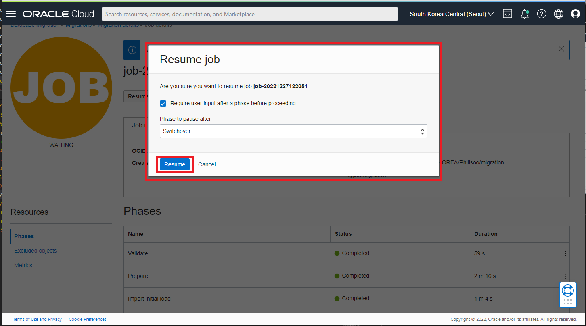Open the announcements bell icon

[525, 14]
